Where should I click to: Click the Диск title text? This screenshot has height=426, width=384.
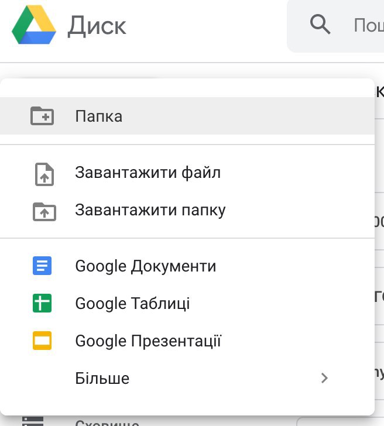click(97, 26)
